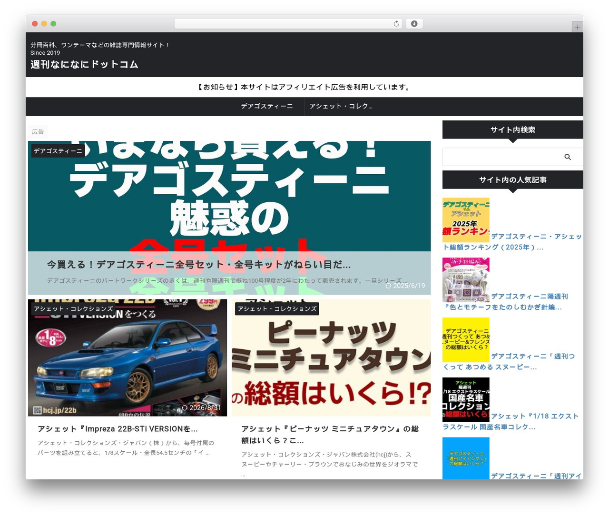
Task: Click アシェット・コレクションズ tag on ピーナッツ card
Action: pyautogui.click(x=277, y=309)
